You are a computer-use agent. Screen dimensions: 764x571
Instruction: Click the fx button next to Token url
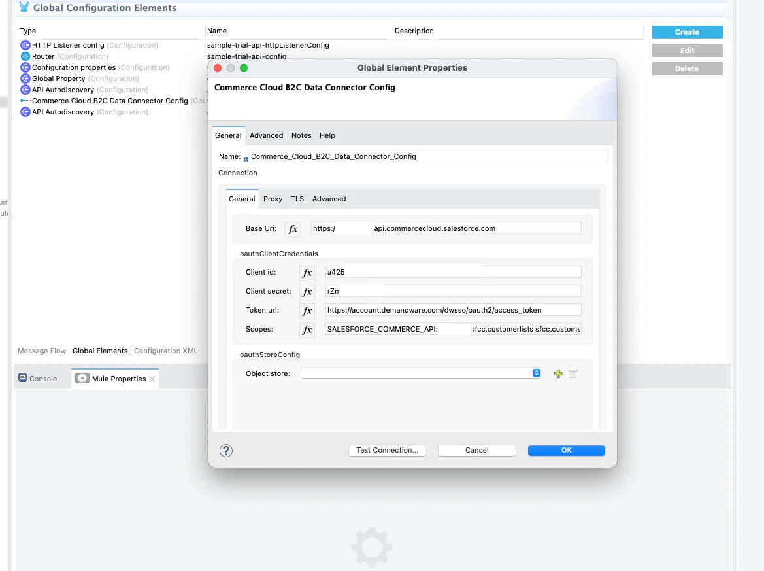[307, 311]
